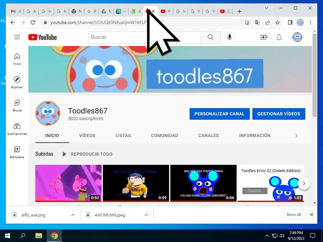Switch to the INICIO channel tab
323x242 pixels.
52,135
